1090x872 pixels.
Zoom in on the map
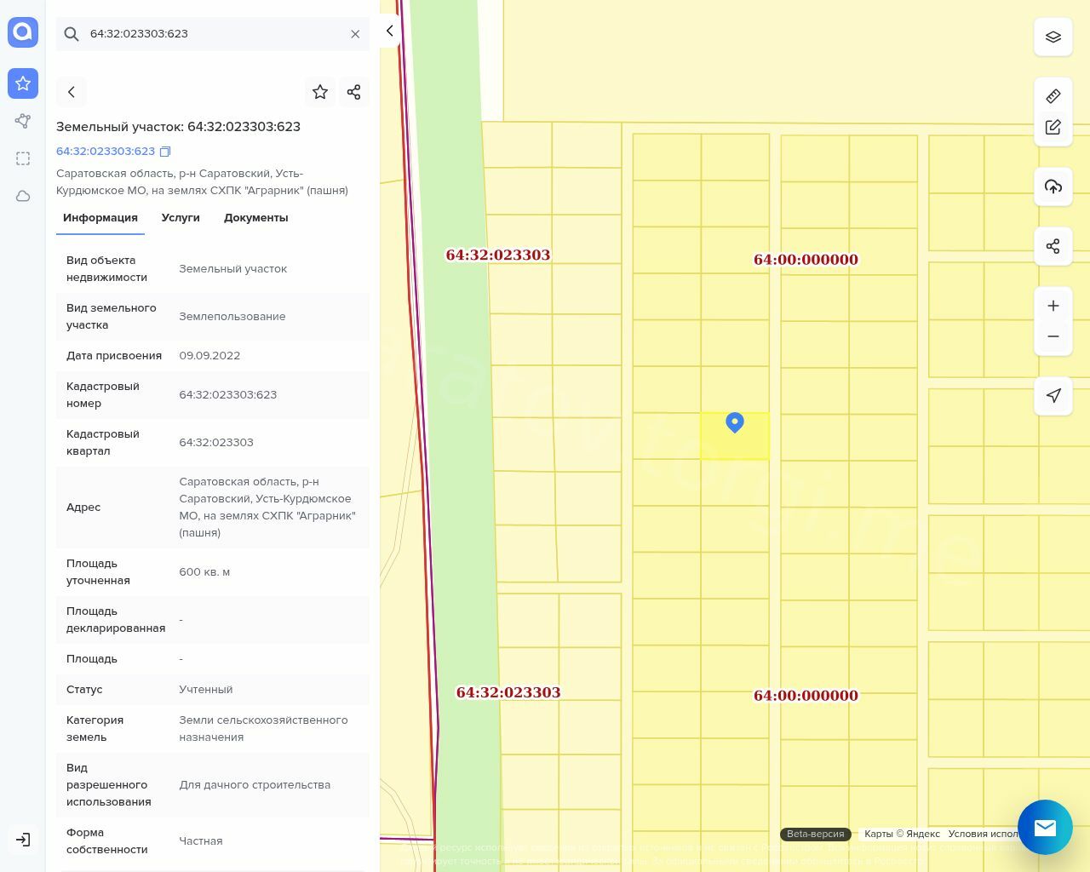(x=1053, y=306)
